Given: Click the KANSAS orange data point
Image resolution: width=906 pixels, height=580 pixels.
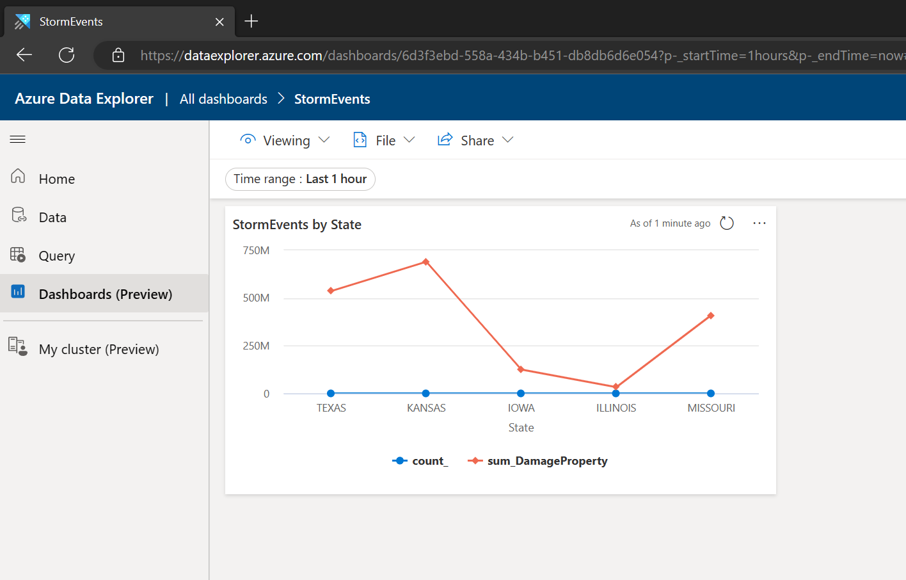Looking at the screenshot, I should pyautogui.click(x=426, y=262).
